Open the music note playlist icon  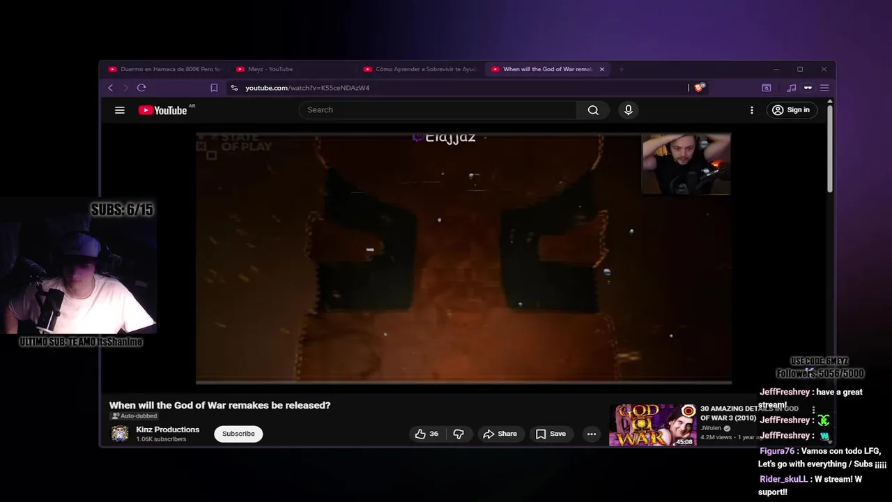[791, 88]
